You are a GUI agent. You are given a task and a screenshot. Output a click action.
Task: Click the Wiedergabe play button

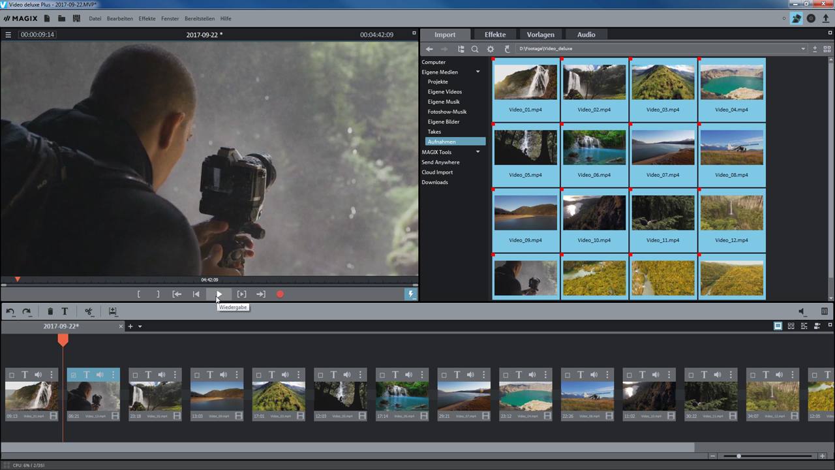[219, 294]
